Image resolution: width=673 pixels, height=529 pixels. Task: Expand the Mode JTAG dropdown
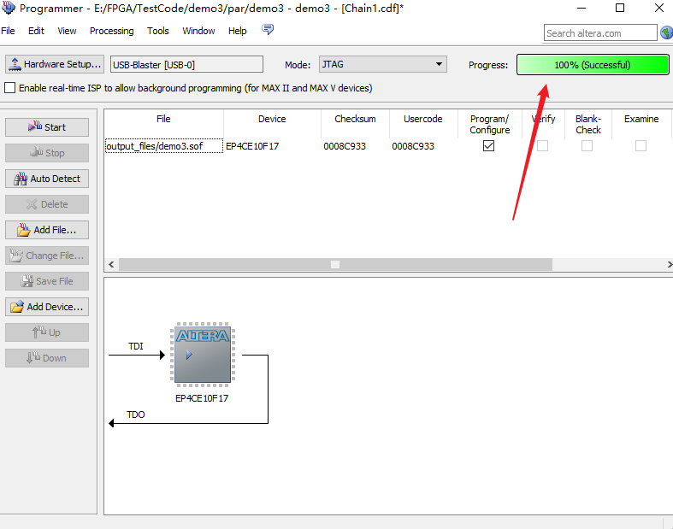(383, 64)
